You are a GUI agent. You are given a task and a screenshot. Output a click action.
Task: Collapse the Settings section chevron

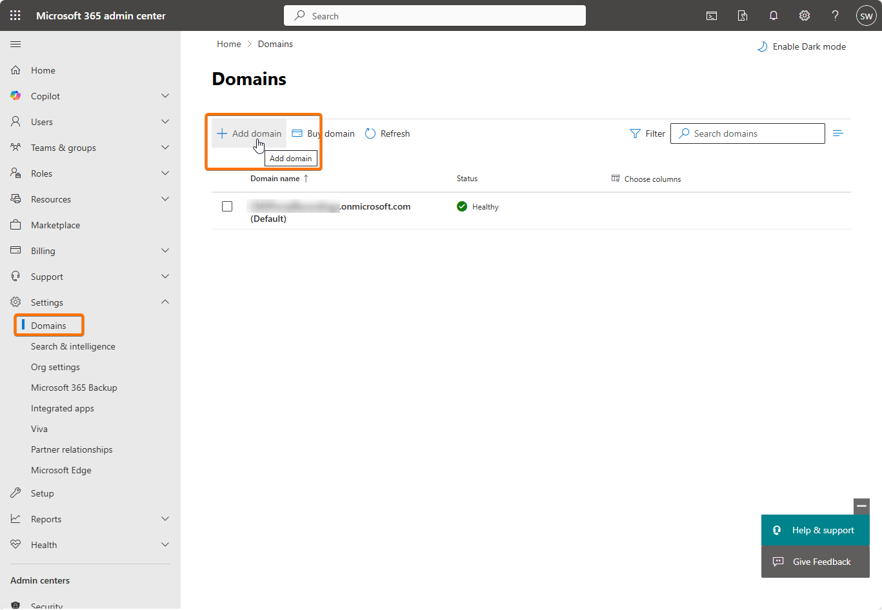click(x=165, y=302)
